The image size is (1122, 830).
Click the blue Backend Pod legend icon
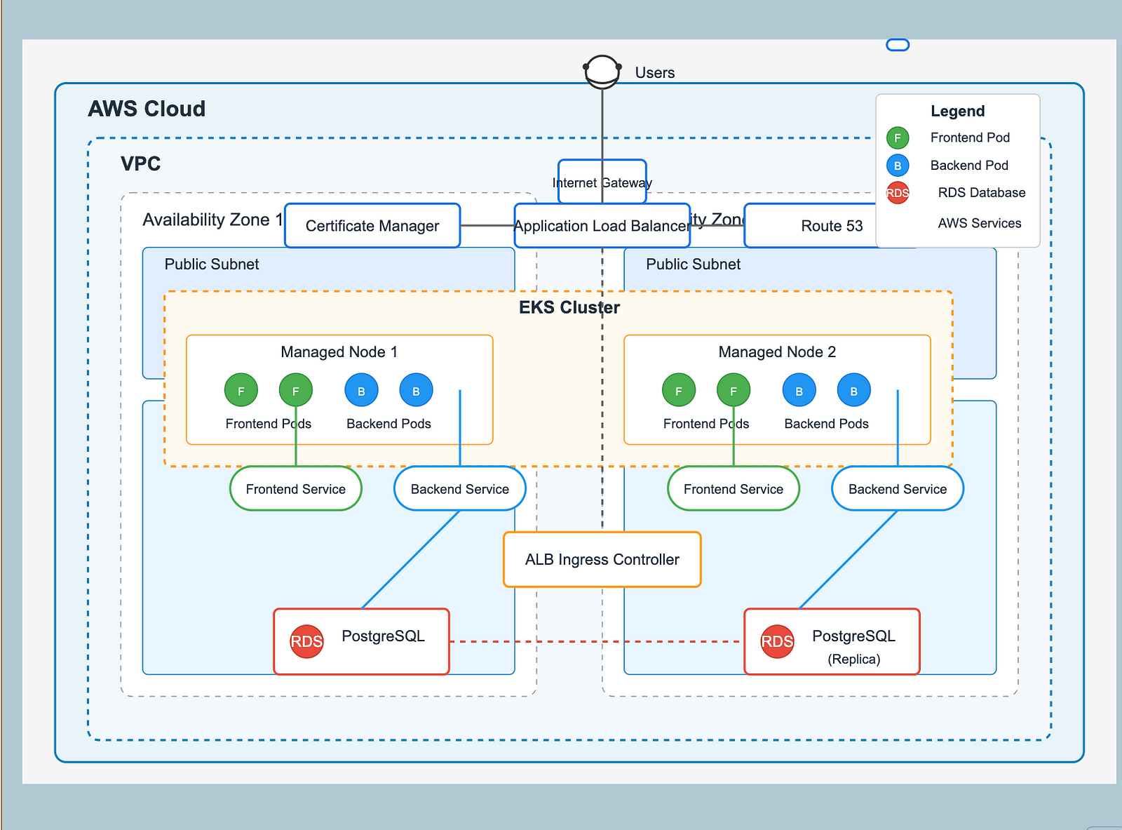[x=898, y=166]
